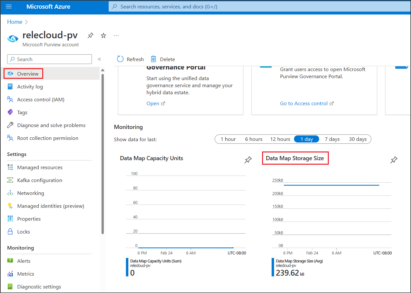Click the Properties bars icon
Image resolution: width=411 pixels, height=293 pixels.
click(x=10, y=219)
